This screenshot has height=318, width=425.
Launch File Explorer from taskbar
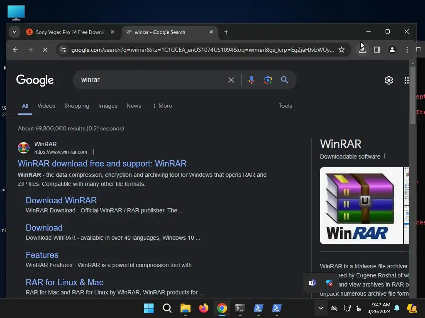(186, 308)
